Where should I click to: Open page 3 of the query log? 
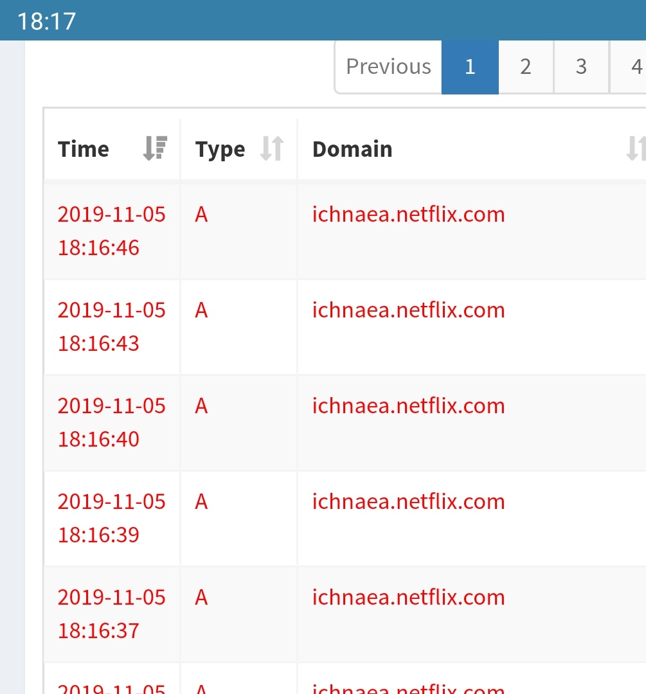581,67
